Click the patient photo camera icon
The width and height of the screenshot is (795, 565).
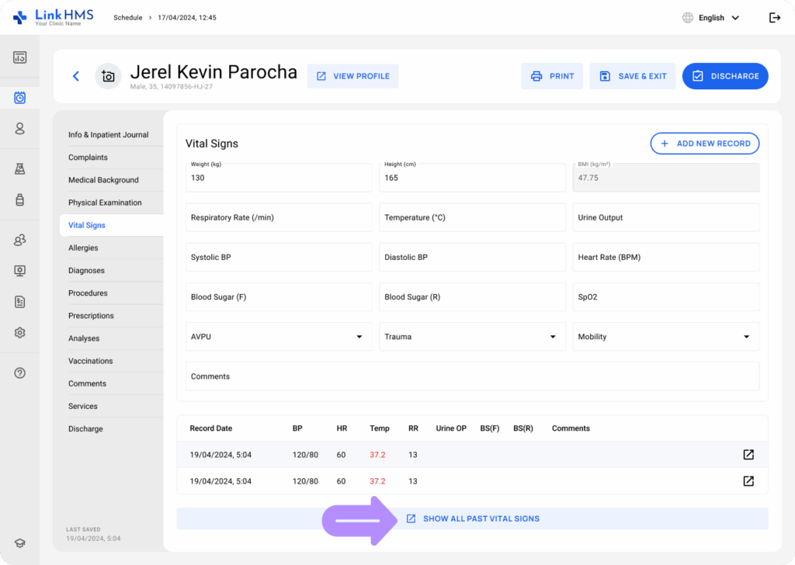[x=108, y=76]
